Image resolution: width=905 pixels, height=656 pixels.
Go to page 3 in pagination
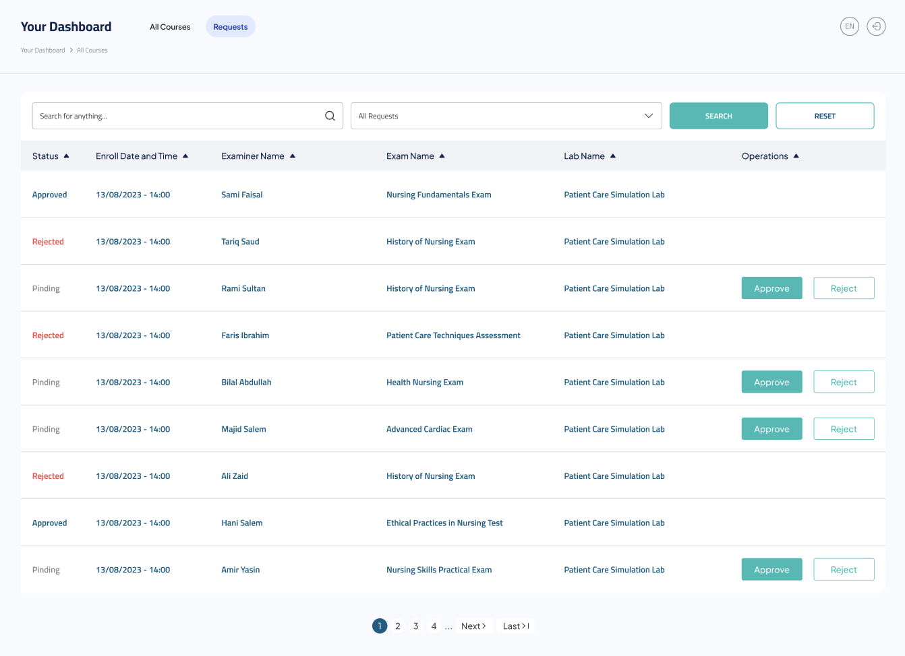(x=415, y=626)
